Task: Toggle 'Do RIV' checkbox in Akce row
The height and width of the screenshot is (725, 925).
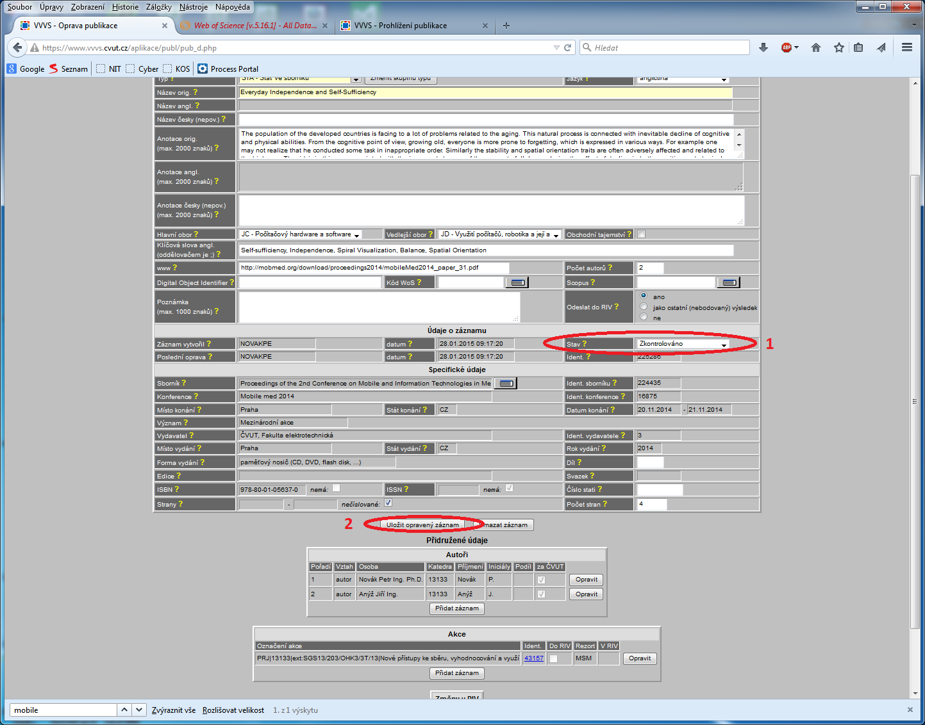Action: coord(553,658)
